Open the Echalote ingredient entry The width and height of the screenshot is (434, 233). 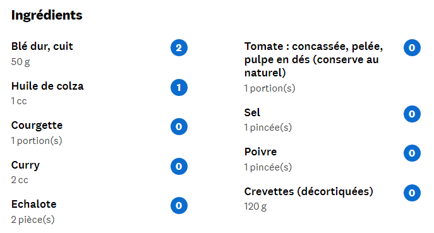pos(33,204)
